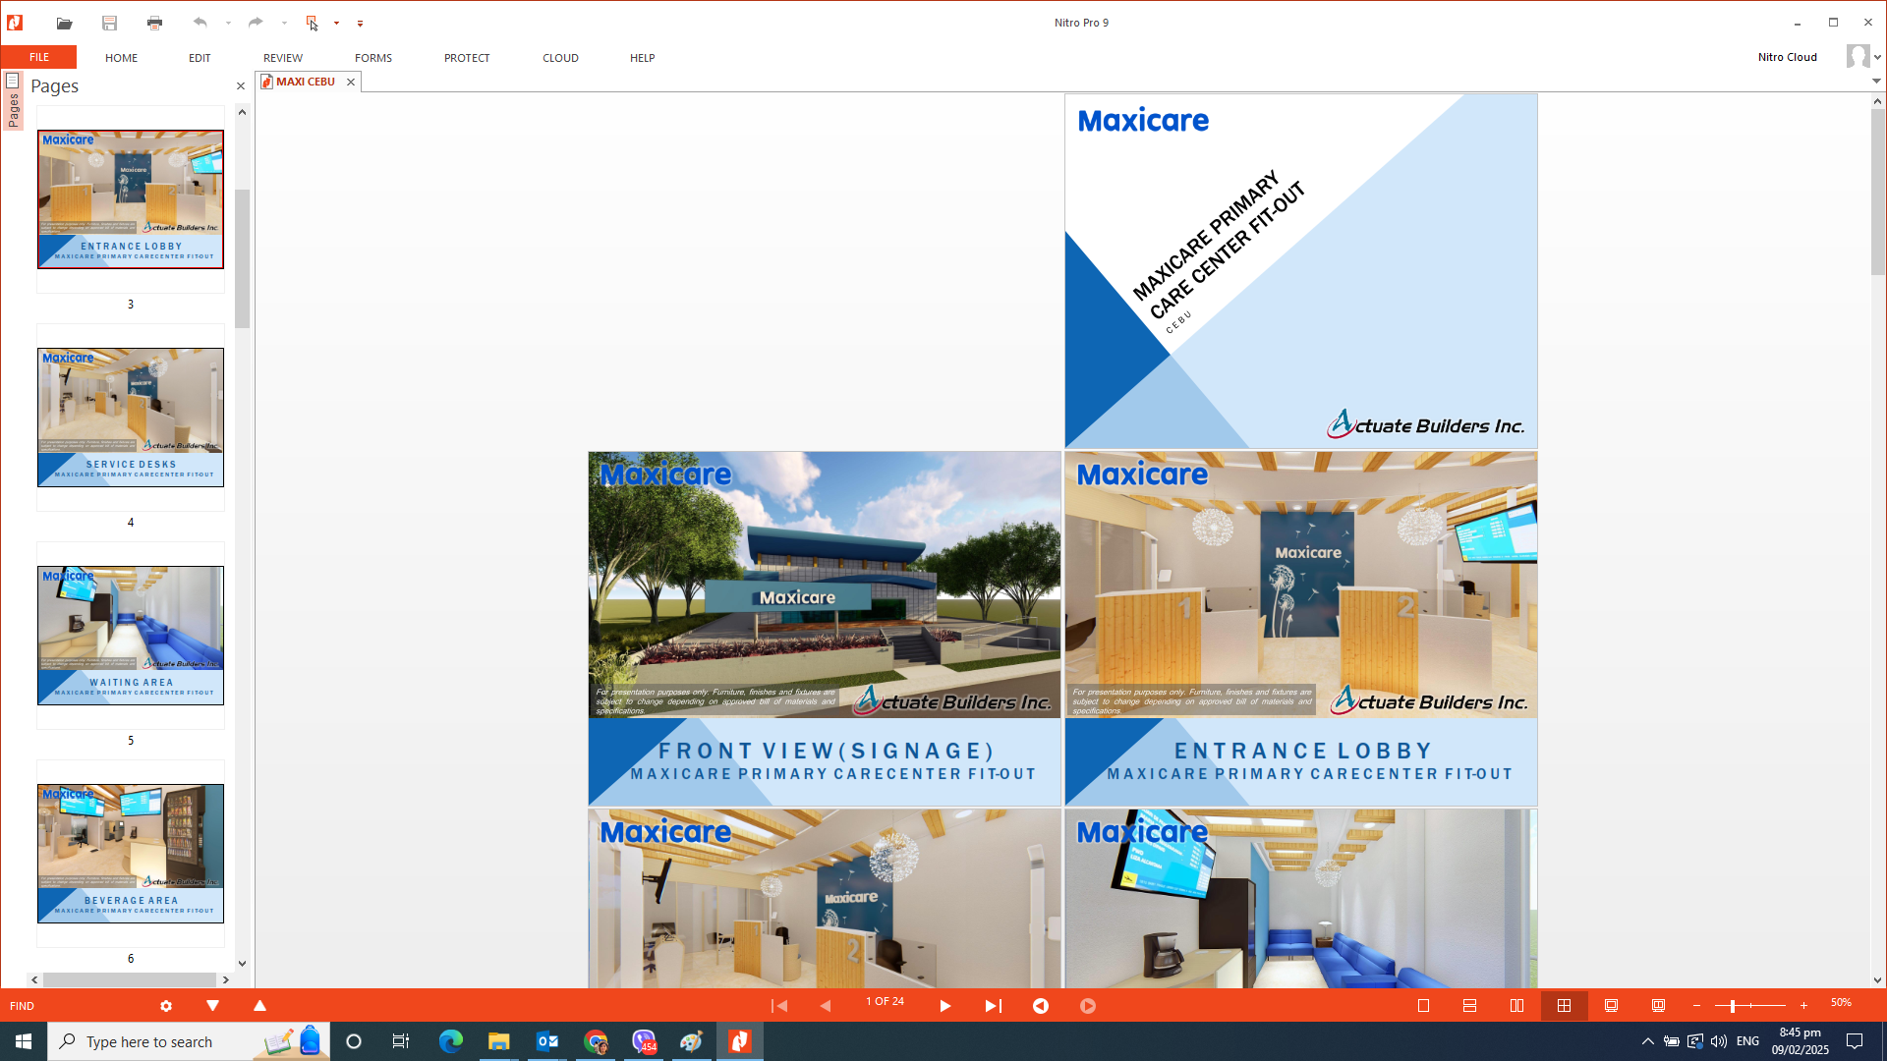Screen dimensions: 1887x1061
Task: Open find settings gear icon
Action: pos(166,1006)
